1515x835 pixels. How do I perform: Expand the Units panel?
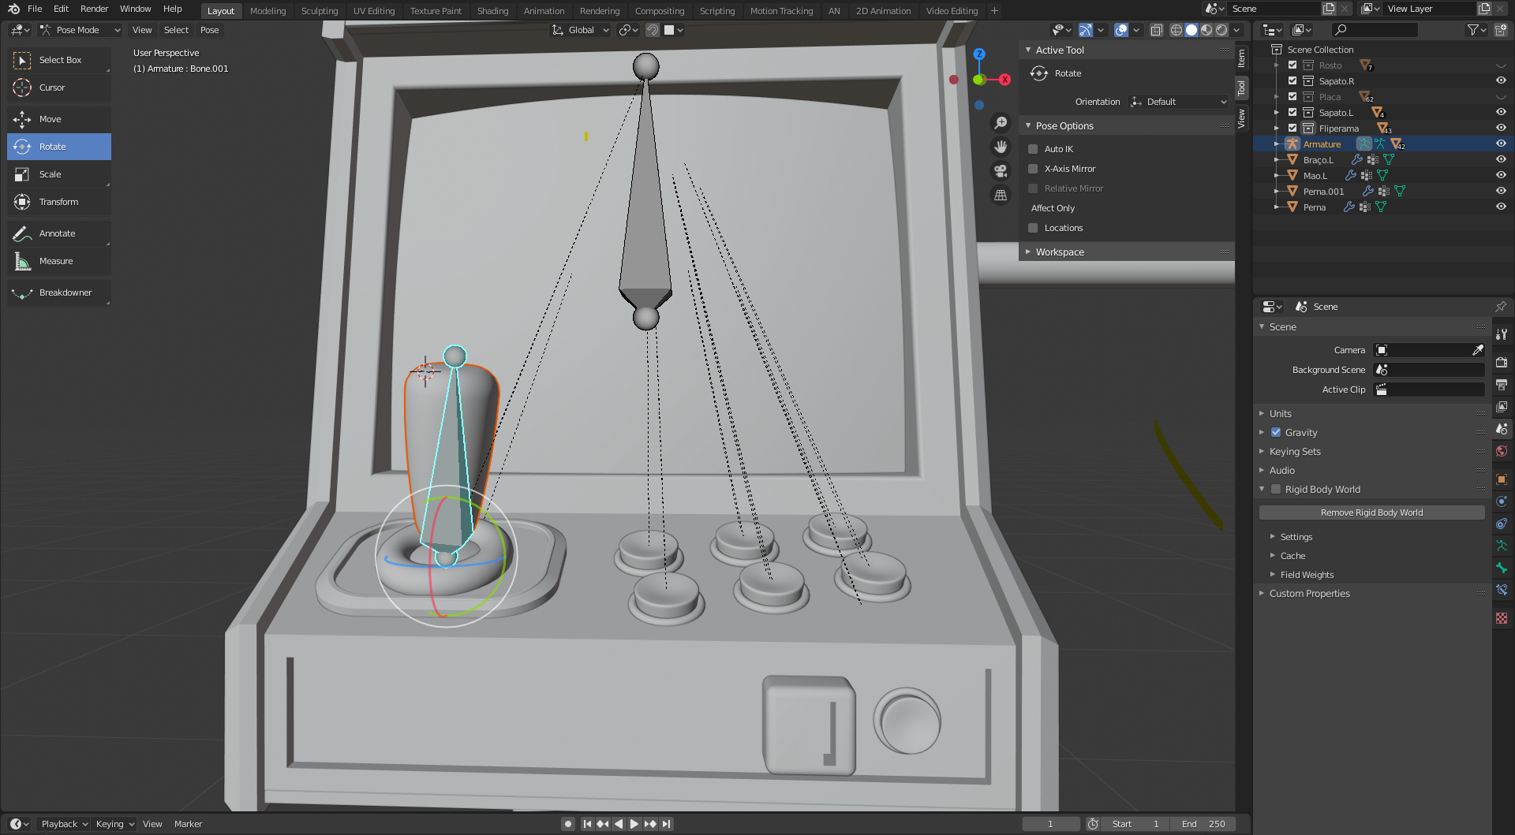(1262, 413)
